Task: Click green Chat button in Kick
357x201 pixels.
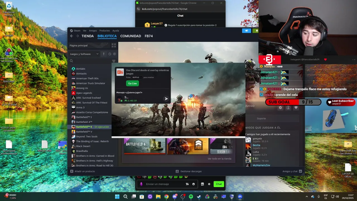Action: 219,184
